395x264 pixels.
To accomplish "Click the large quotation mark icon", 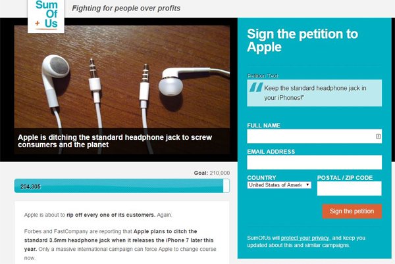I will 256,87.
